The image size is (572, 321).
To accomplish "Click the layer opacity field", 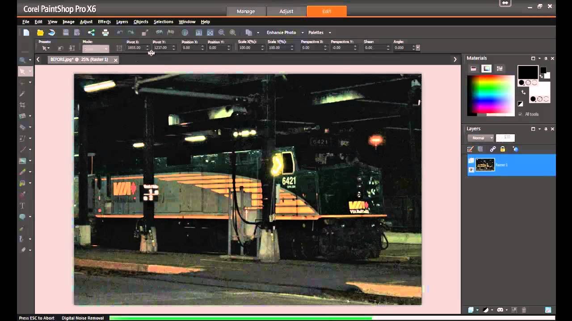I will point(505,138).
